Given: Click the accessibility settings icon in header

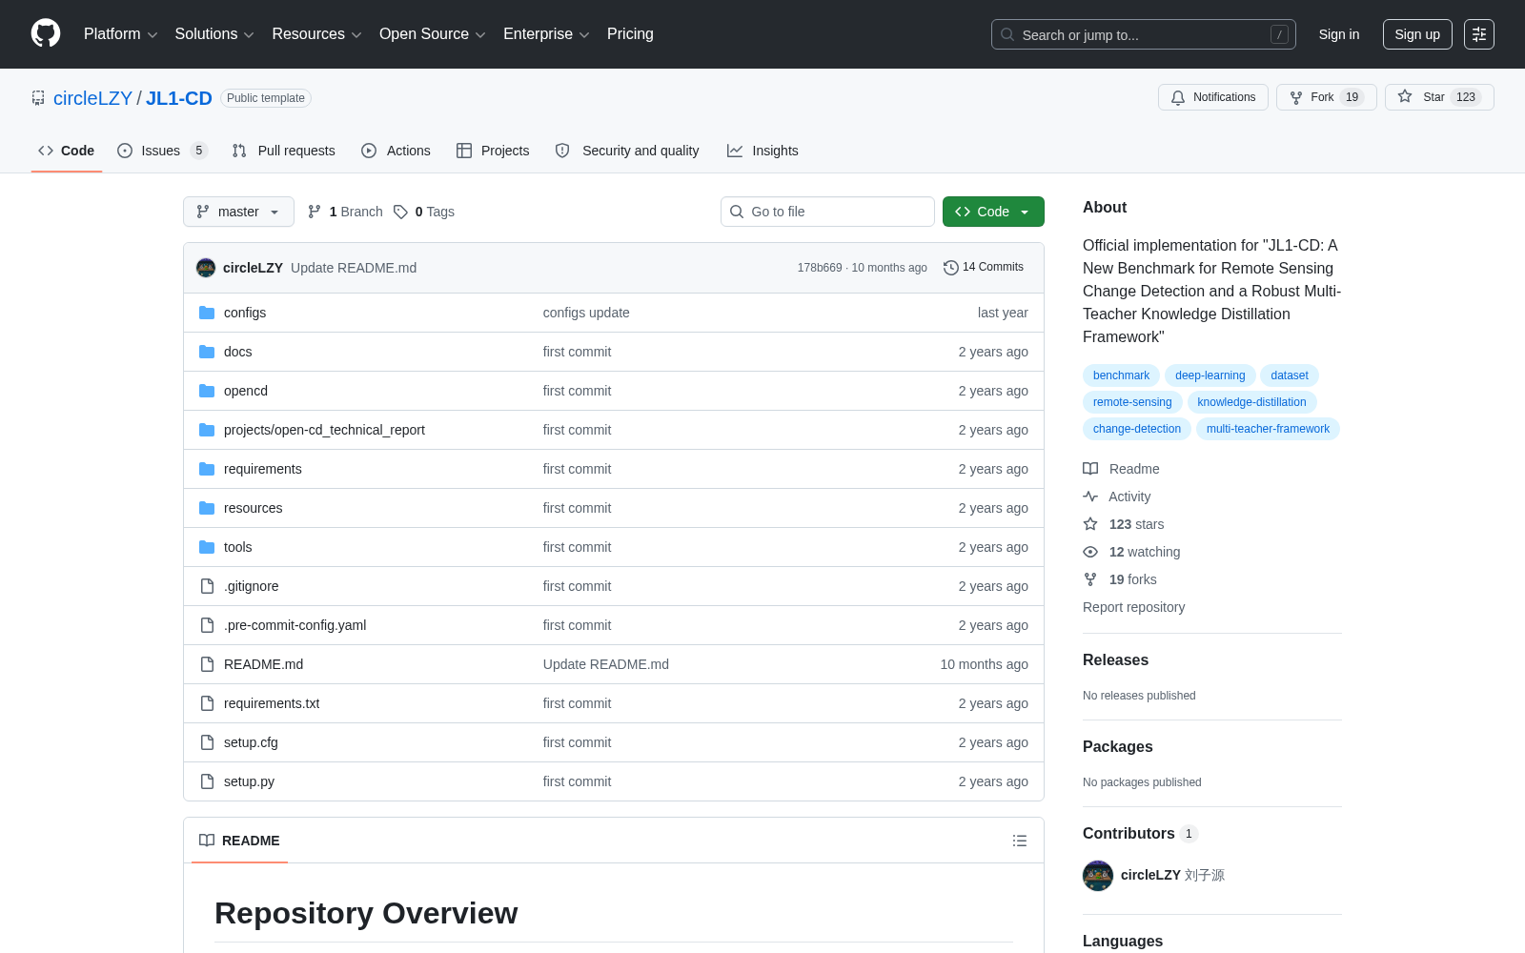Looking at the screenshot, I should [1479, 34].
